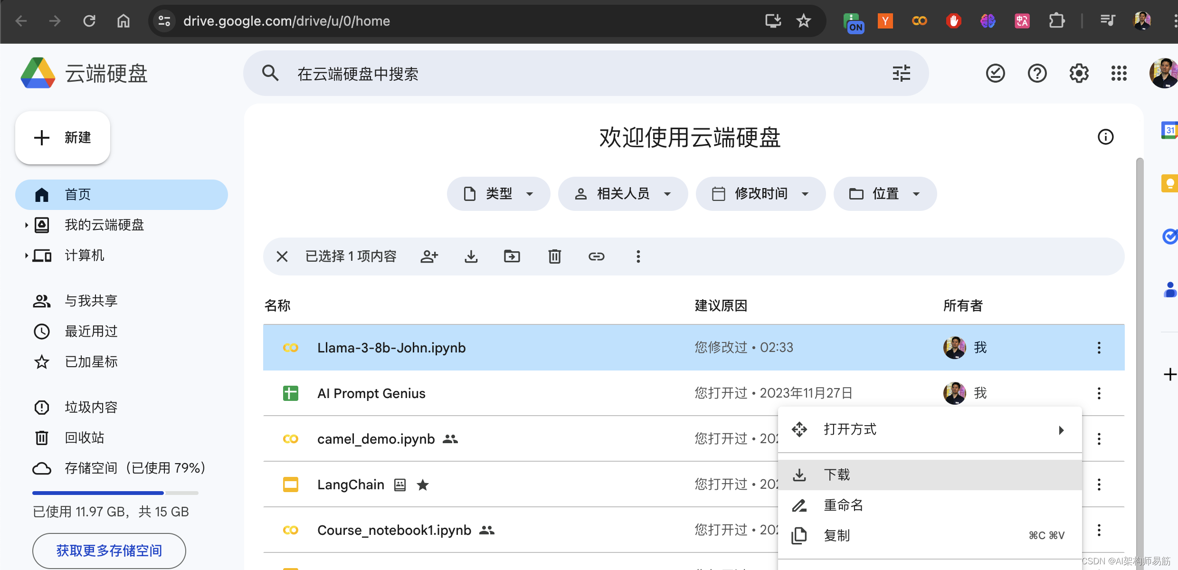Copy link of selected file
This screenshot has height=570, width=1178.
click(x=596, y=256)
